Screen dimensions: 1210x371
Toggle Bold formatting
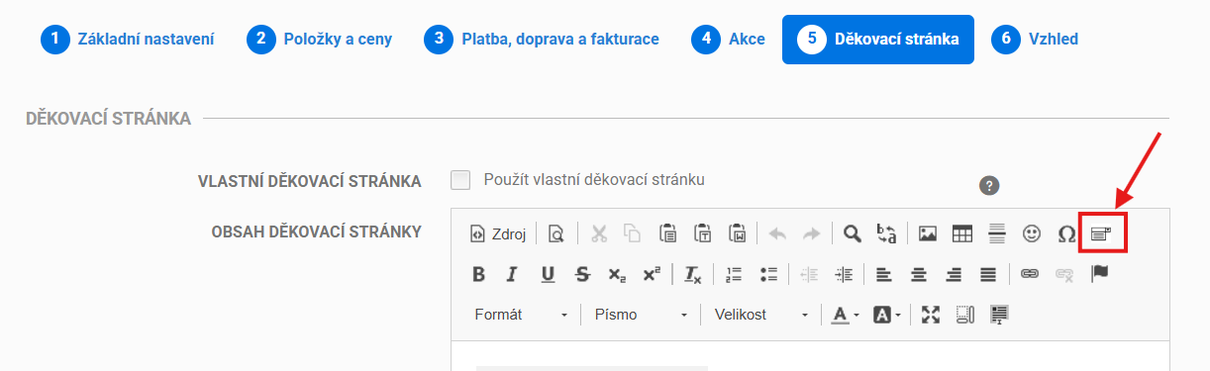pyautogui.click(x=478, y=274)
